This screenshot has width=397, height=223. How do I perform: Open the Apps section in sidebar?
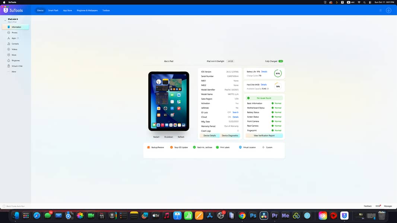(x=14, y=38)
